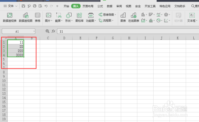Expand the pie chart type dropdown arrow
This screenshot has height=122, width=199.
click(162, 20)
